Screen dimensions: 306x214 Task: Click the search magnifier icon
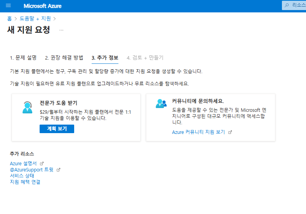pos(287,5)
